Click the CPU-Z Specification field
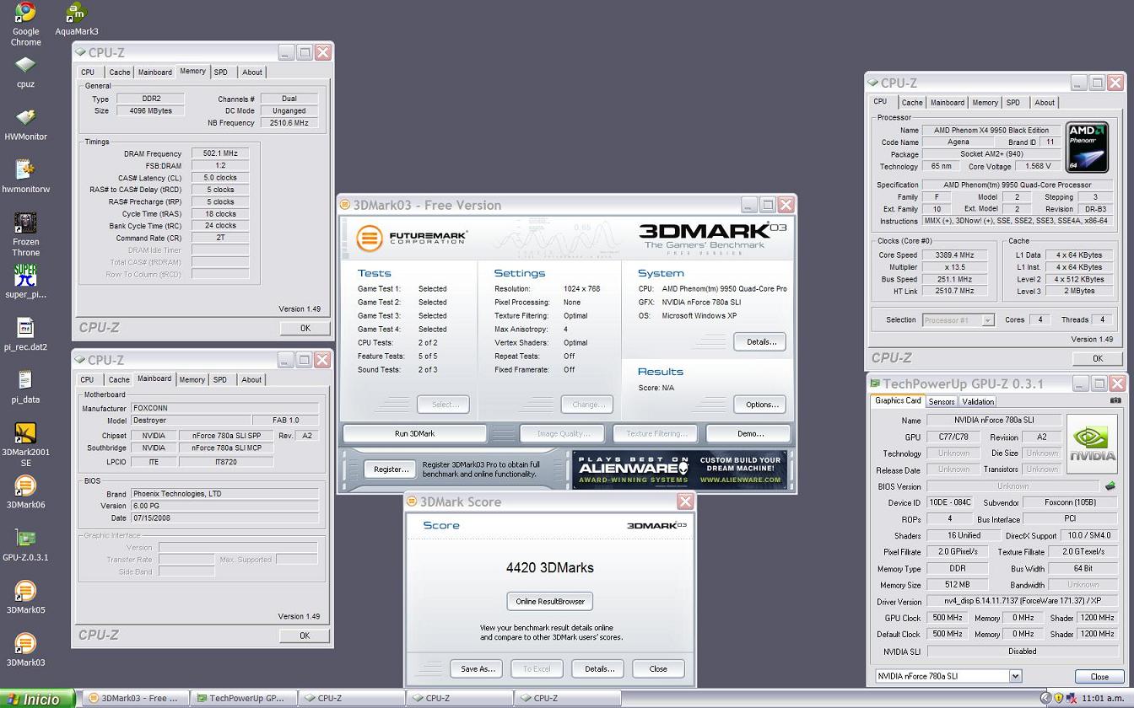 tap(1017, 185)
